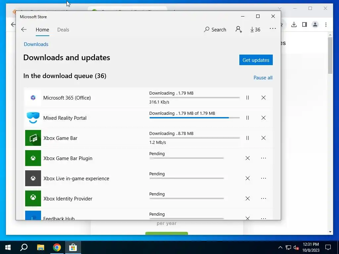Viewport: 339px width, 254px height.
Task: Click Pause all downloads link
Action: coord(263,77)
